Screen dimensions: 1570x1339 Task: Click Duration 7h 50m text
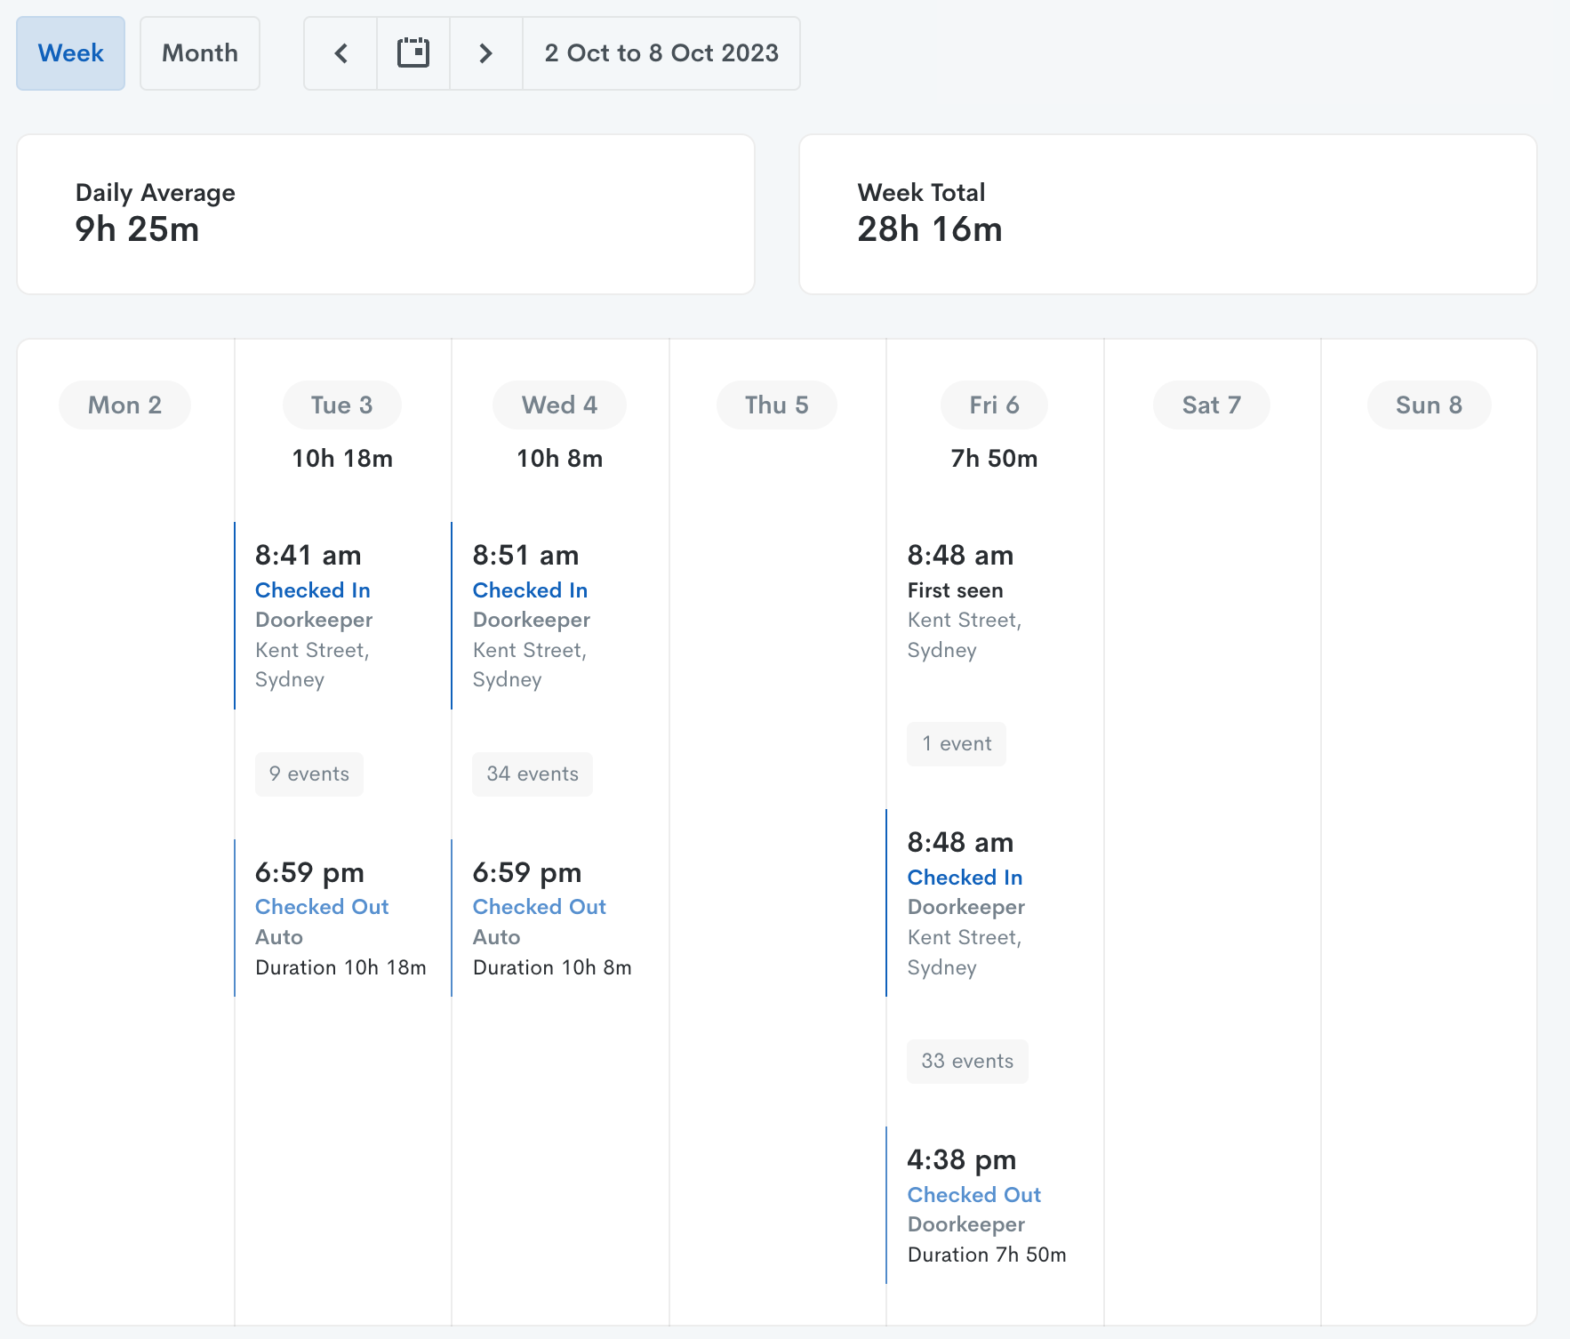click(987, 1255)
